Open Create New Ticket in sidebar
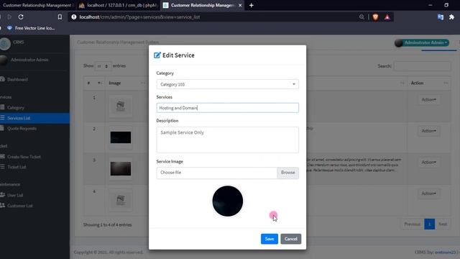 (24, 157)
